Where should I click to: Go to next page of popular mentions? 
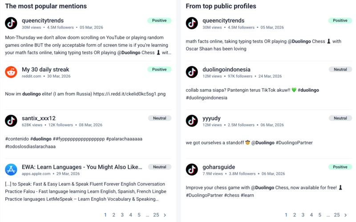(x=165, y=215)
